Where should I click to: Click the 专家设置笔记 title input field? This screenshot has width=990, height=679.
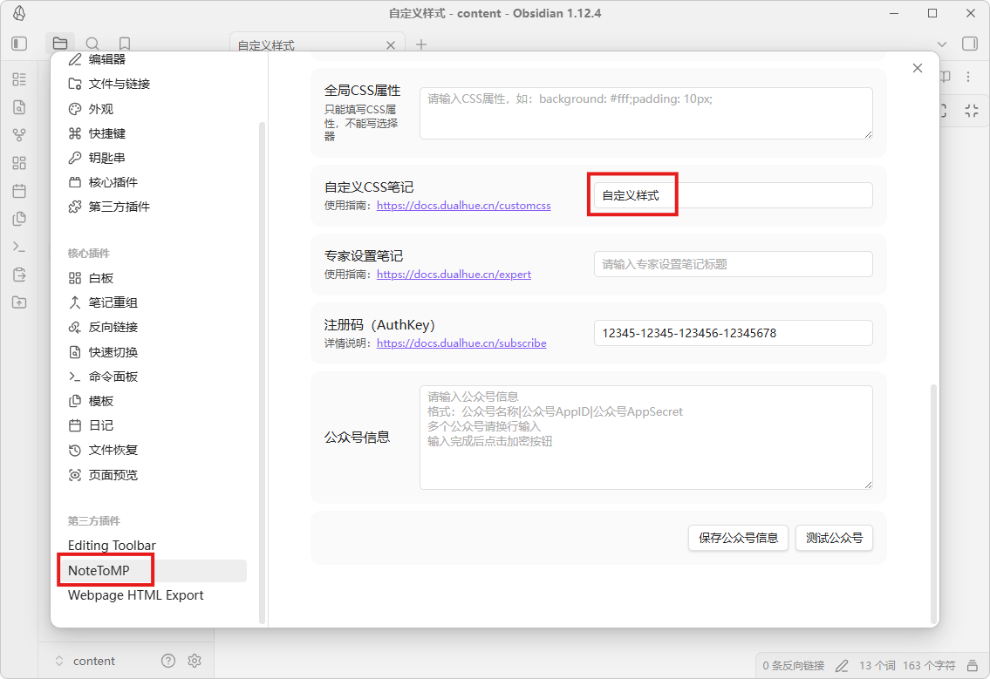[733, 264]
